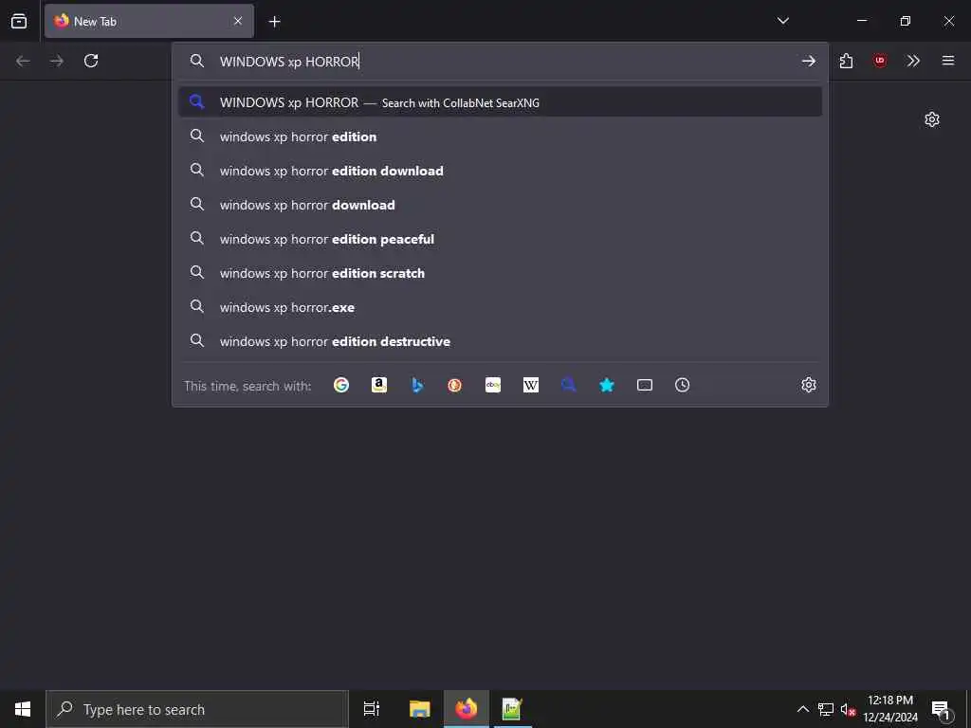
Task: Close the New Tab tab
Action: (238, 21)
